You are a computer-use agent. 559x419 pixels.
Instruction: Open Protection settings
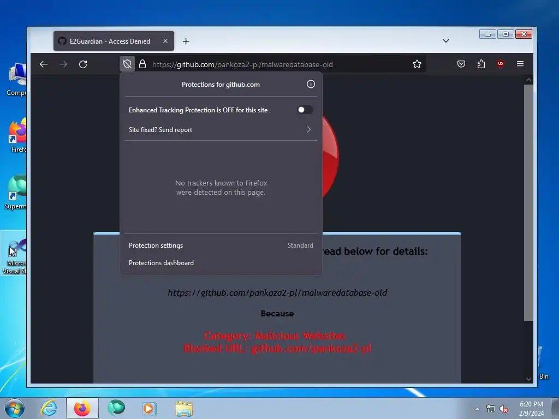(221, 246)
